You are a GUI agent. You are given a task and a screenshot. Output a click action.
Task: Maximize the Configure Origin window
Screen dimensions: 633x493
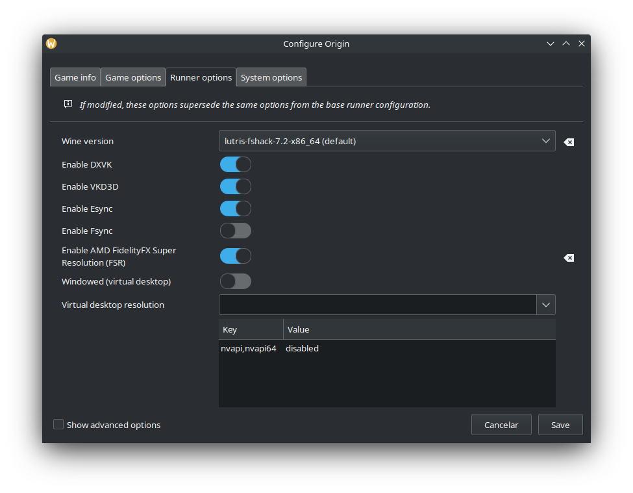[566, 44]
